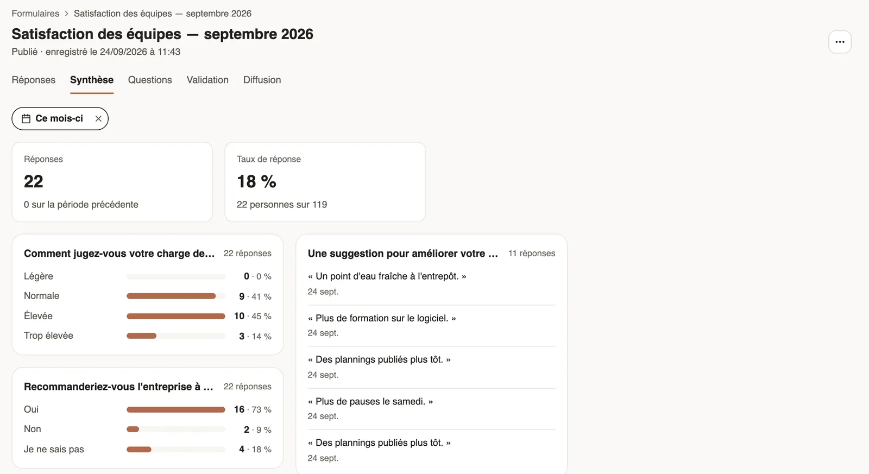Open the Questions tab
869x474 pixels.
(150, 80)
